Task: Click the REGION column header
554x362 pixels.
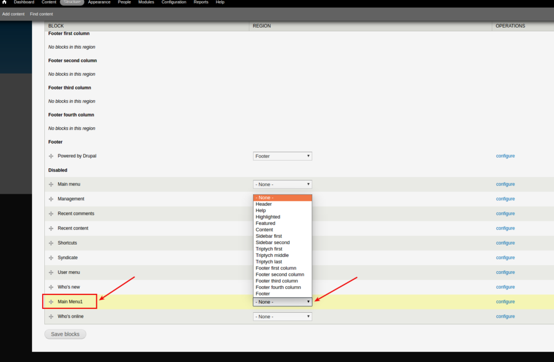Action: click(262, 26)
